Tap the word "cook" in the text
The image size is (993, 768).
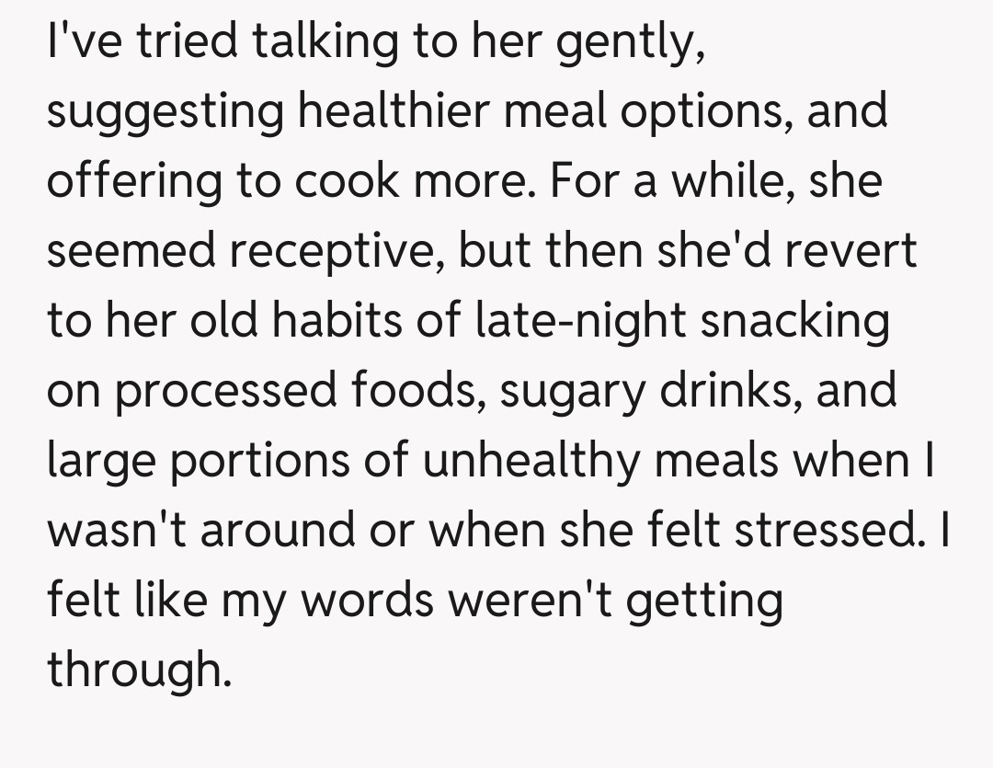coord(345,181)
